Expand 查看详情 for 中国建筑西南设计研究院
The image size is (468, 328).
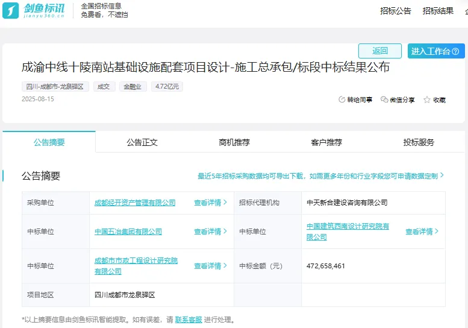click(x=422, y=232)
